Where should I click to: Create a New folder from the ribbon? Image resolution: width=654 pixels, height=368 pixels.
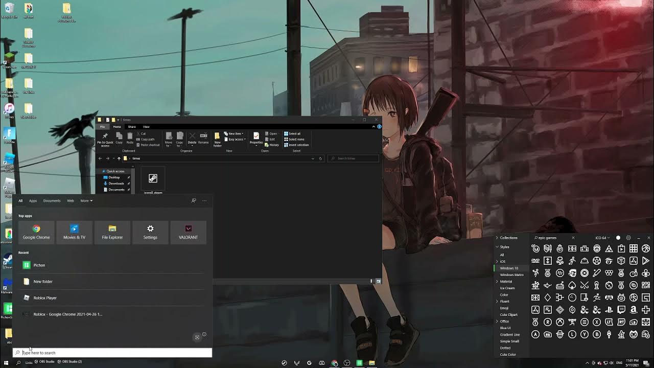point(217,140)
